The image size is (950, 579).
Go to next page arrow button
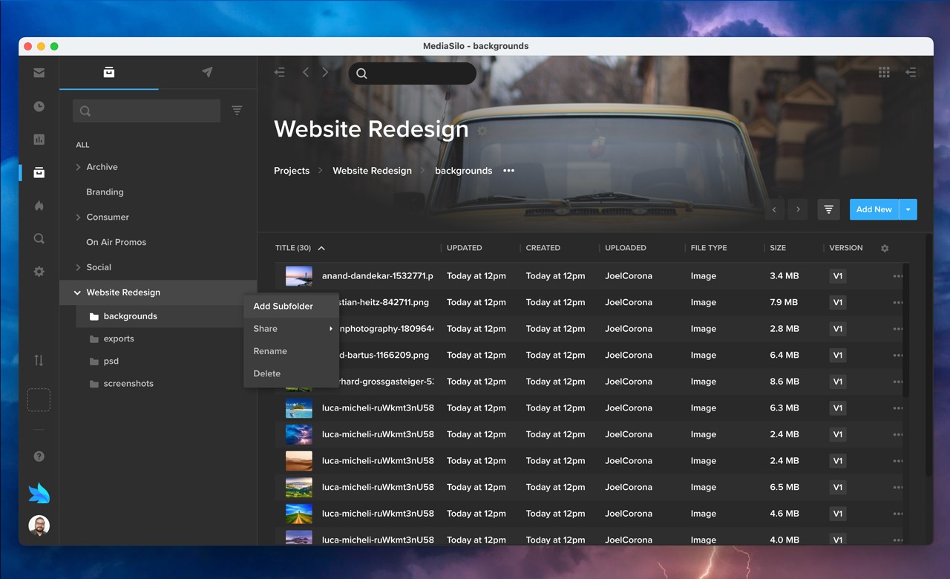tap(798, 209)
